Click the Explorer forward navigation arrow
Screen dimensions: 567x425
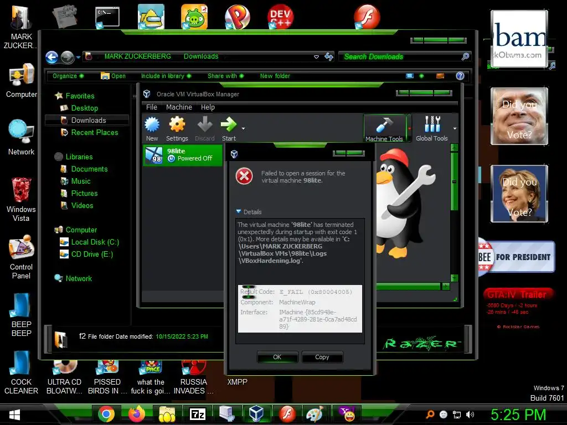67,57
